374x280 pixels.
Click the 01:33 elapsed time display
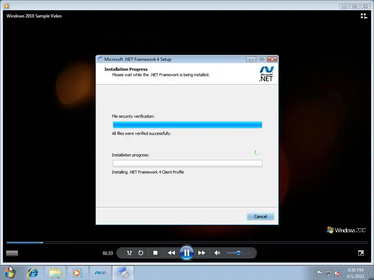pos(108,253)
